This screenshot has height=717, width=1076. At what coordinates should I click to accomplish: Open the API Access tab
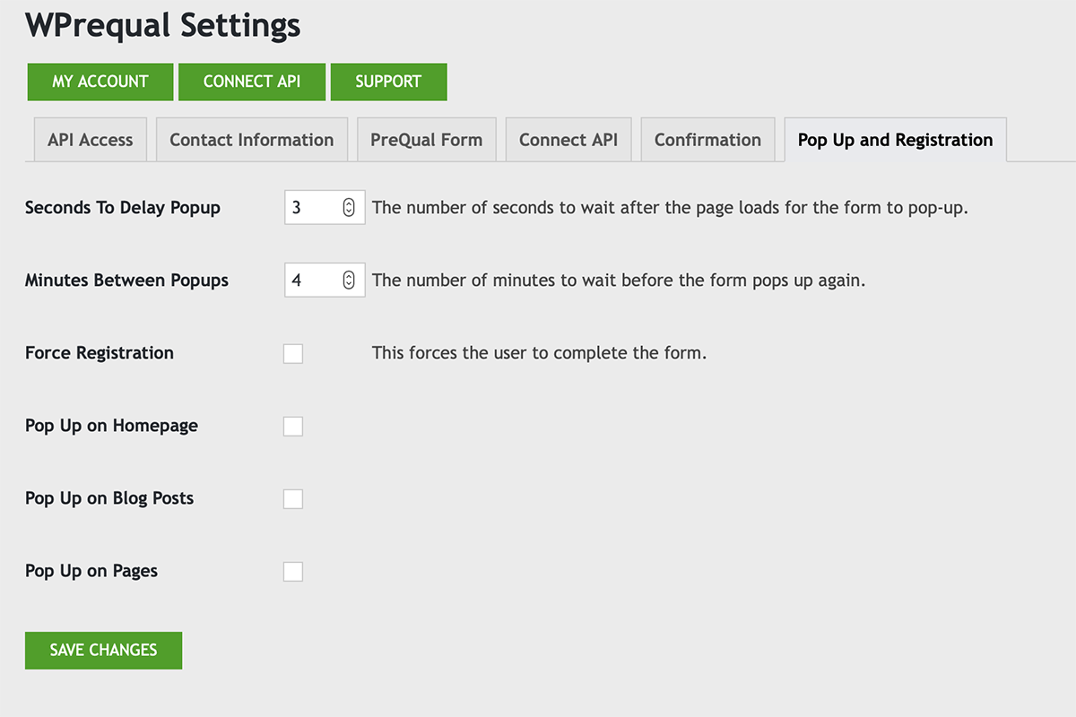(91, 140)
